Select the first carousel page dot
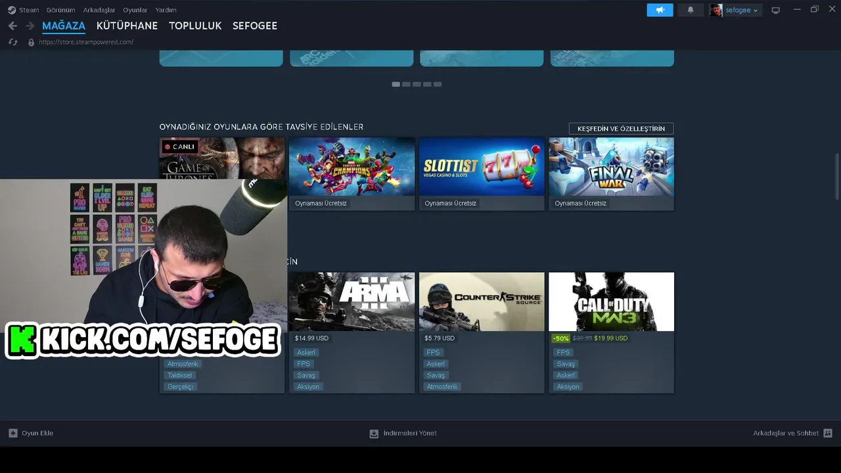The image size is (841, 473). tap(396, 84)
